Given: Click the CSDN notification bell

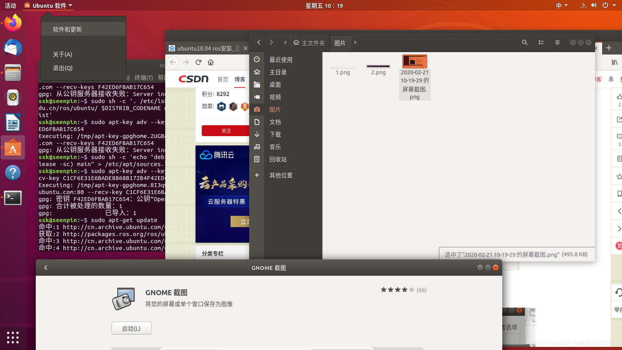Looking at the screenshot, I should tap(611, 79).
